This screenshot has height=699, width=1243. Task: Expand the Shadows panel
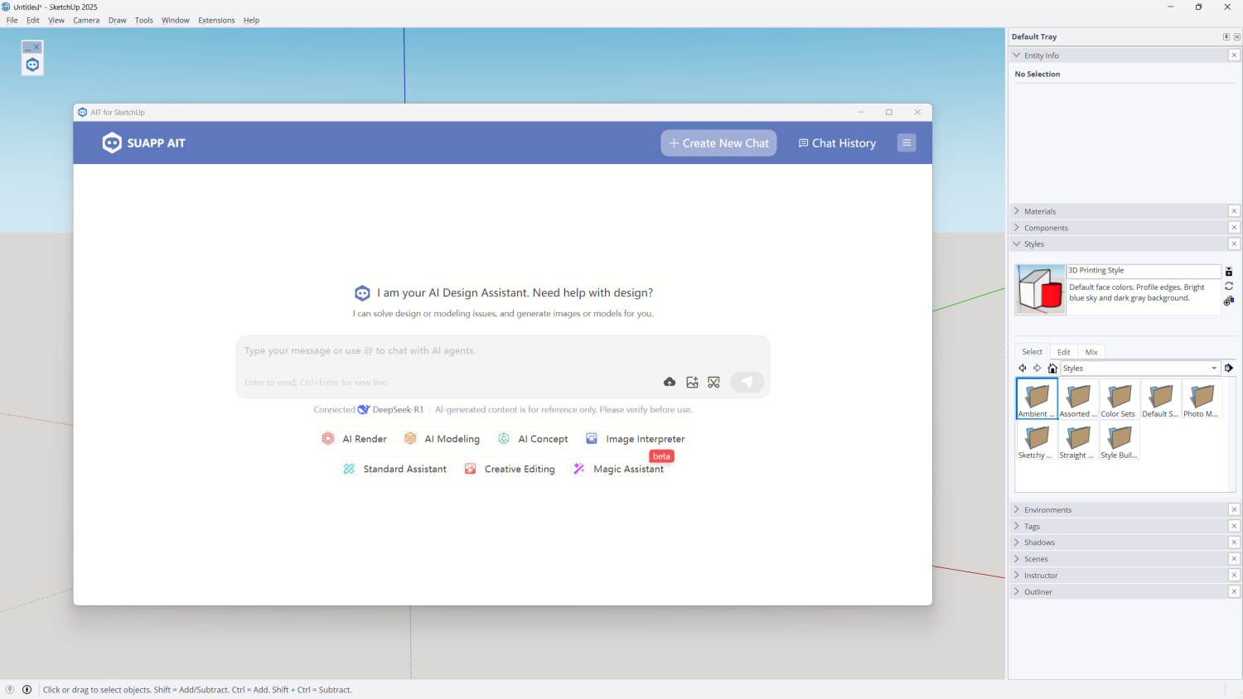1038,542
